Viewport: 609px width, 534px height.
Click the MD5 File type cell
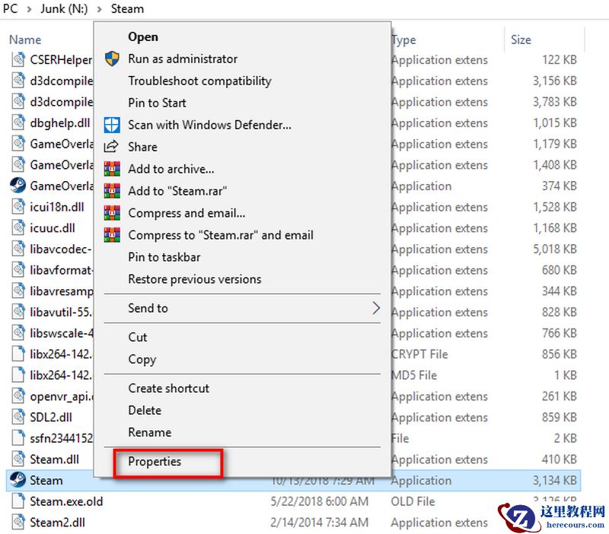(414, 375)
